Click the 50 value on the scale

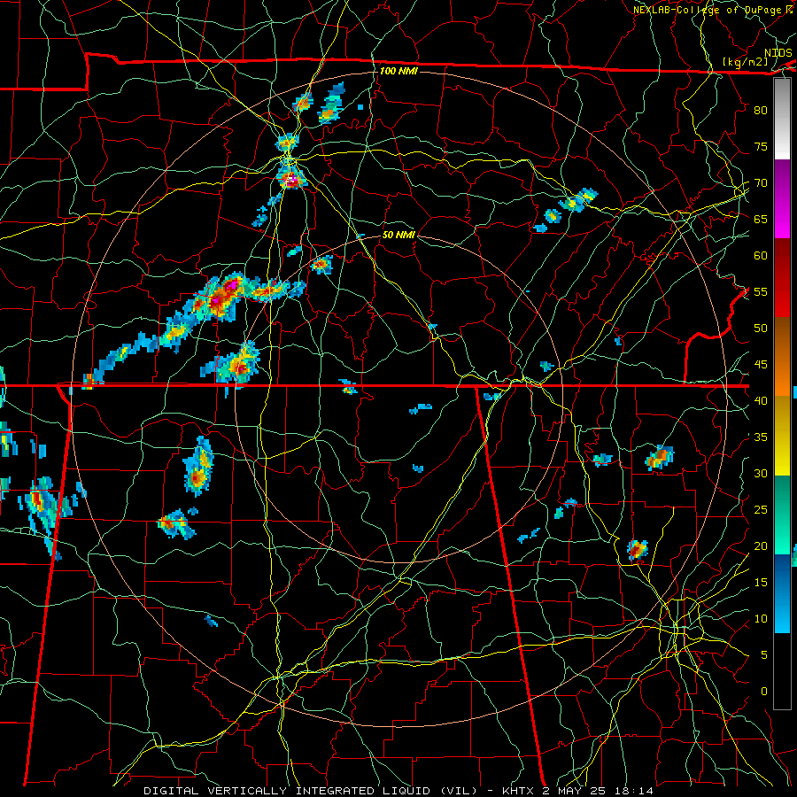click(761, 329)
